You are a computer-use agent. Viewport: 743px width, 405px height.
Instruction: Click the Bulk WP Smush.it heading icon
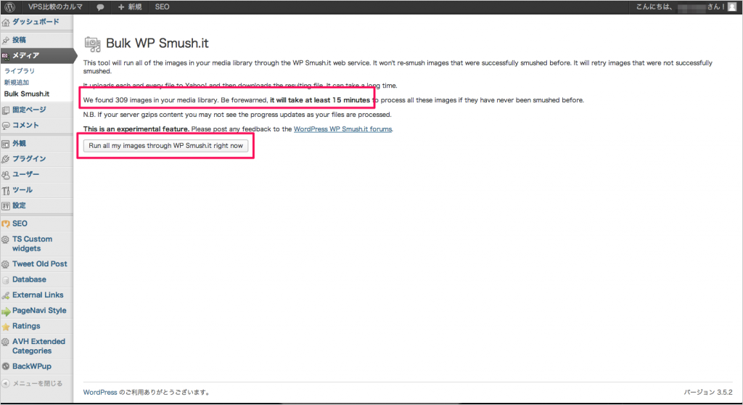(92, 44)
